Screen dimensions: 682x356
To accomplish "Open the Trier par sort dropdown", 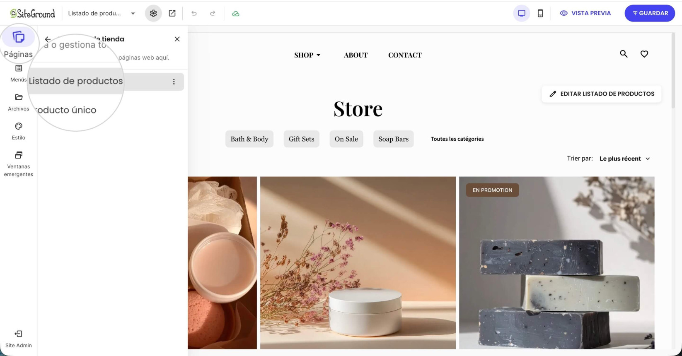I will [x=625, y=159].
